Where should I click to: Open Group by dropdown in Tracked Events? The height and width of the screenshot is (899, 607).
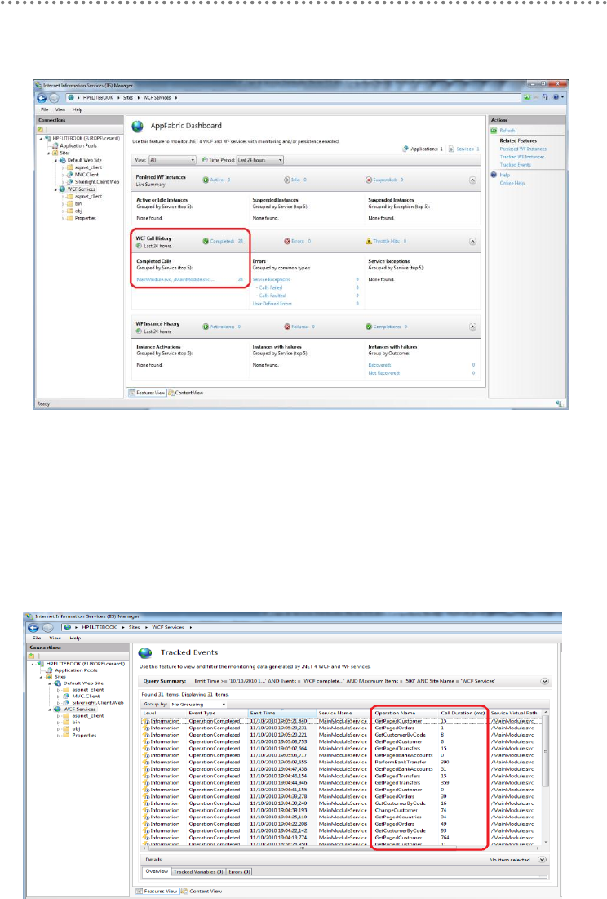198,704
